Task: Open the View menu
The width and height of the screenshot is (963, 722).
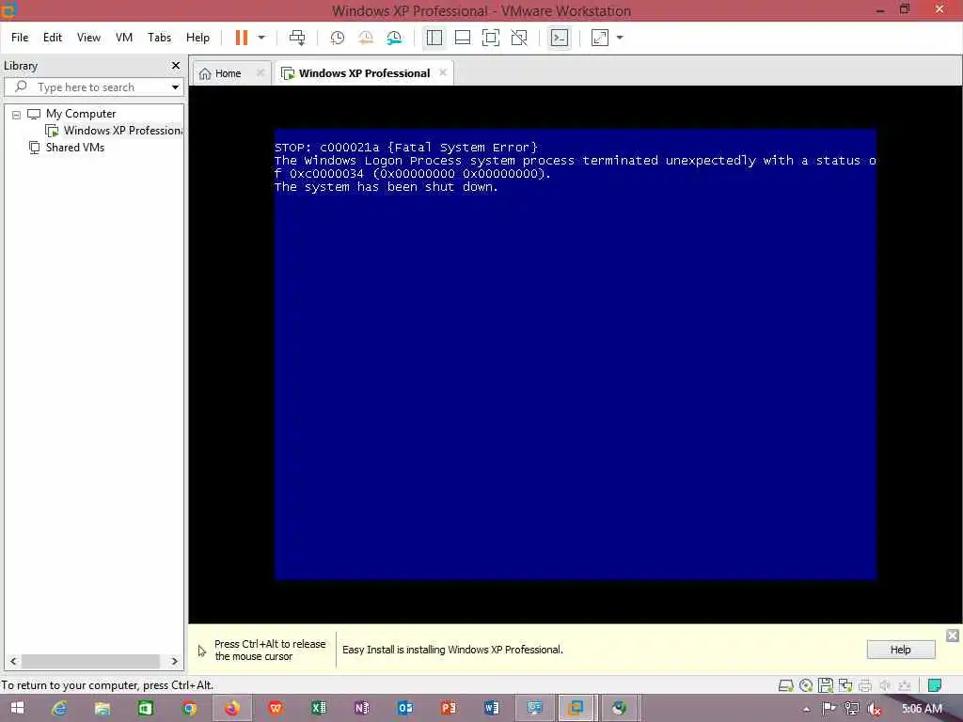Action: pos(88,38)
